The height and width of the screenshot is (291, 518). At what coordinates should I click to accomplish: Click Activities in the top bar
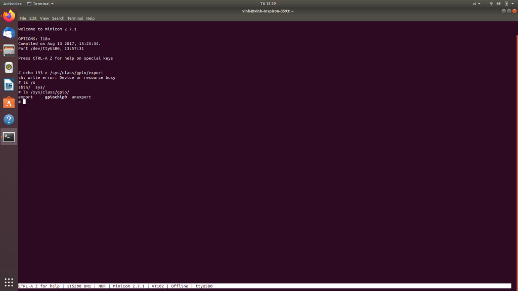12,4
